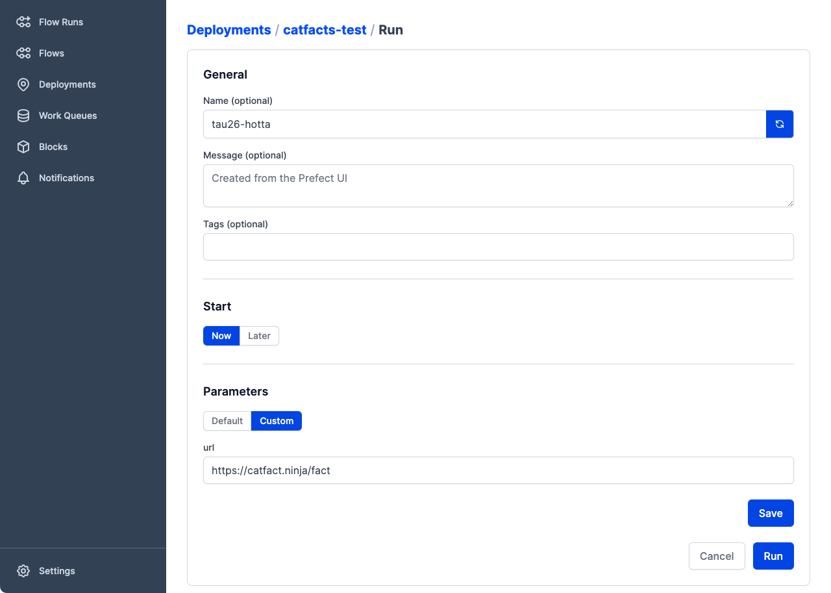Click the Deployments pin icon
The image size is (831, 593).
pyautogui.click(x=23, y=84)
